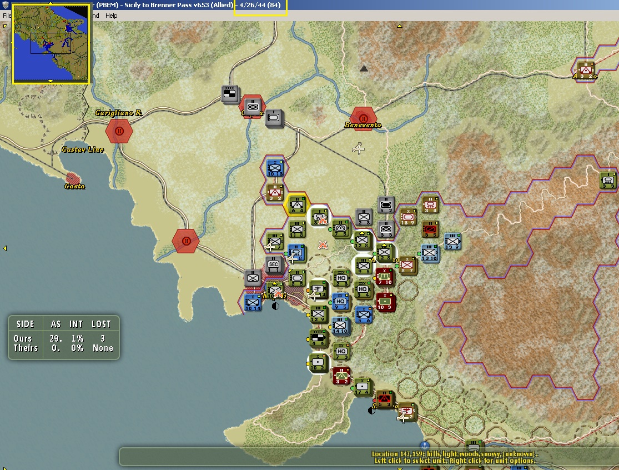Viewport: 619px width, 470px height.
Task: Click the yellow-highlighted green unit 6-4
Action: 297,204
